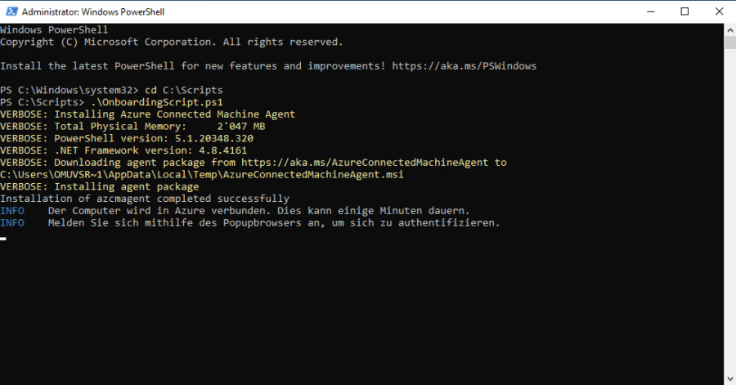Click the '.NET Framework version: 4.8.4161' line
The height and width of the screenshot is (385, 736).
pos(123,150)
